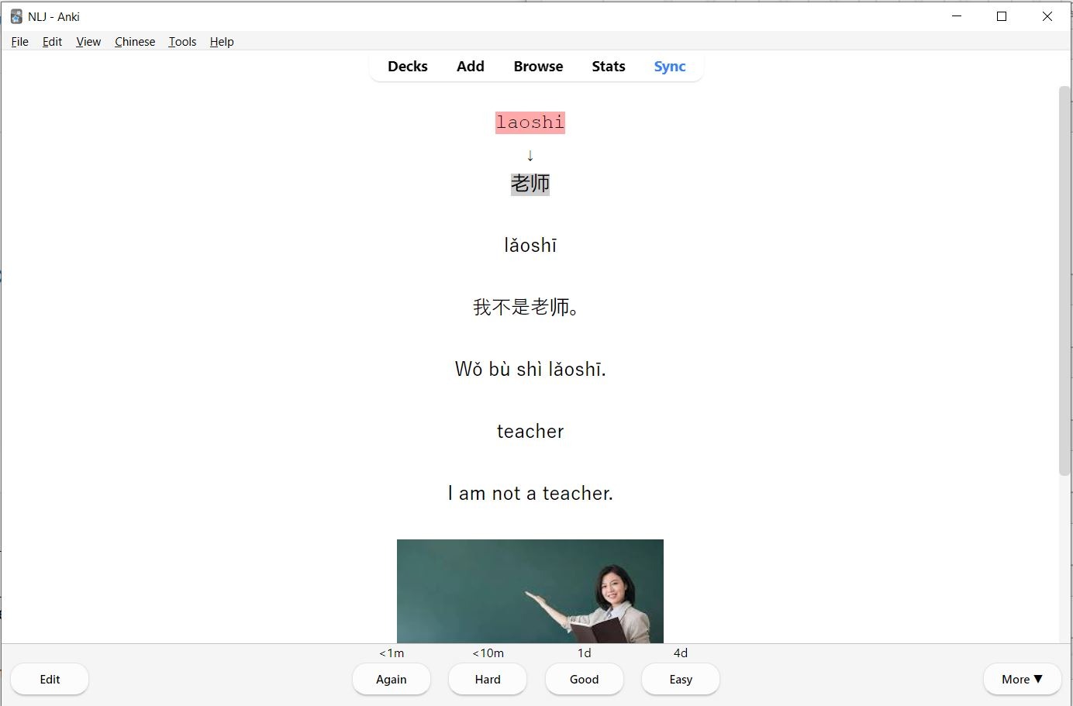Screen dimensions: 1073x706
Task: Click the '<10m' interval above Hard
Action: pos(488,653)
